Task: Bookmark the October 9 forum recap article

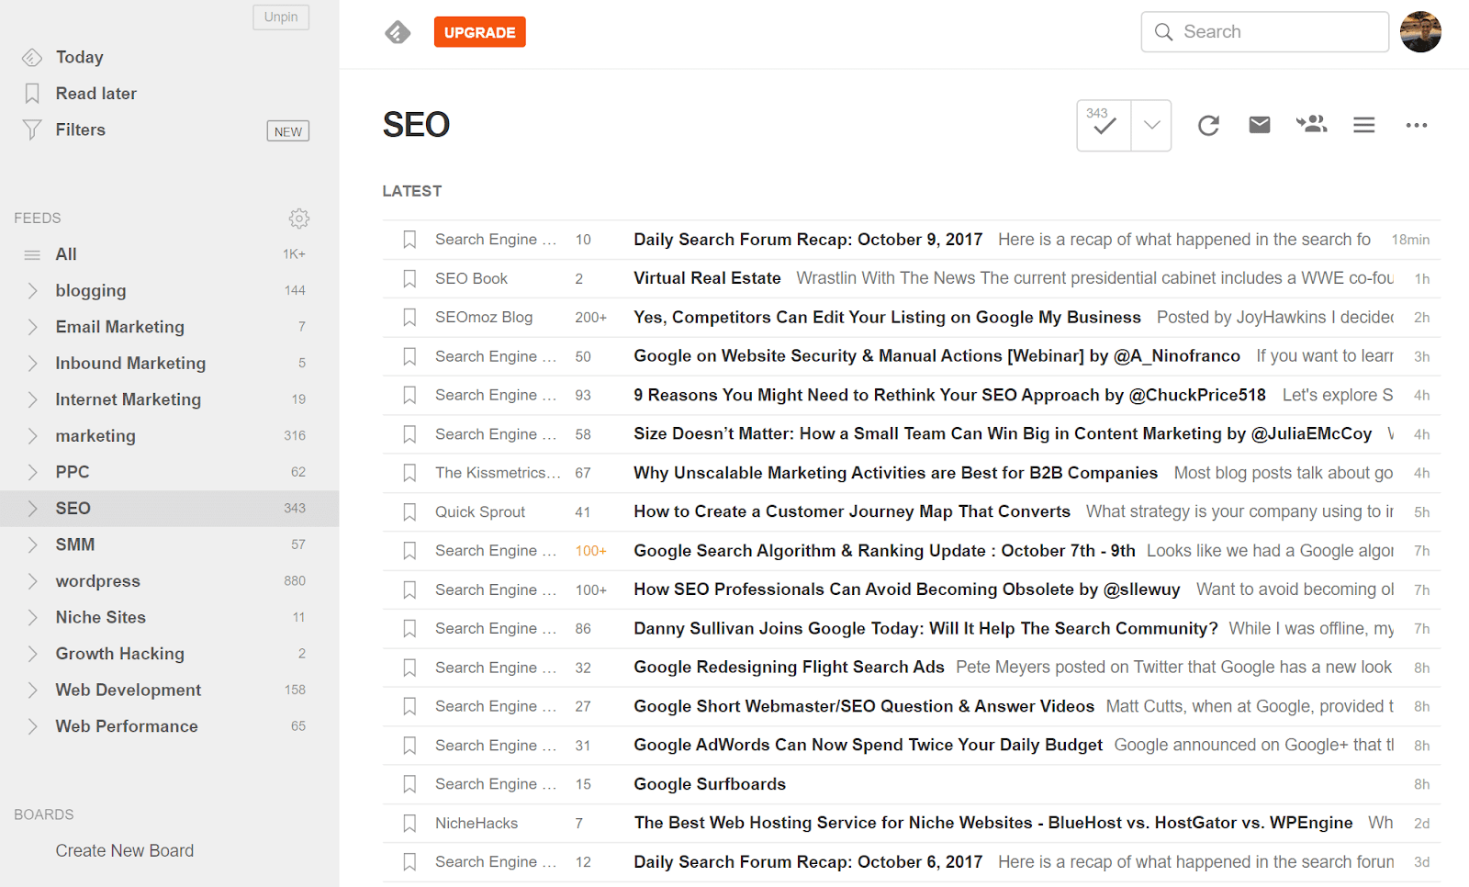Action: coord(409,240)
